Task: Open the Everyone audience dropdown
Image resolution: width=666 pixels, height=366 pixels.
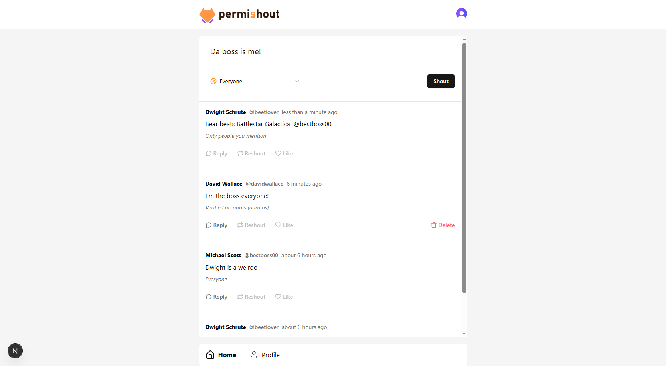Action: pos(255,81)
